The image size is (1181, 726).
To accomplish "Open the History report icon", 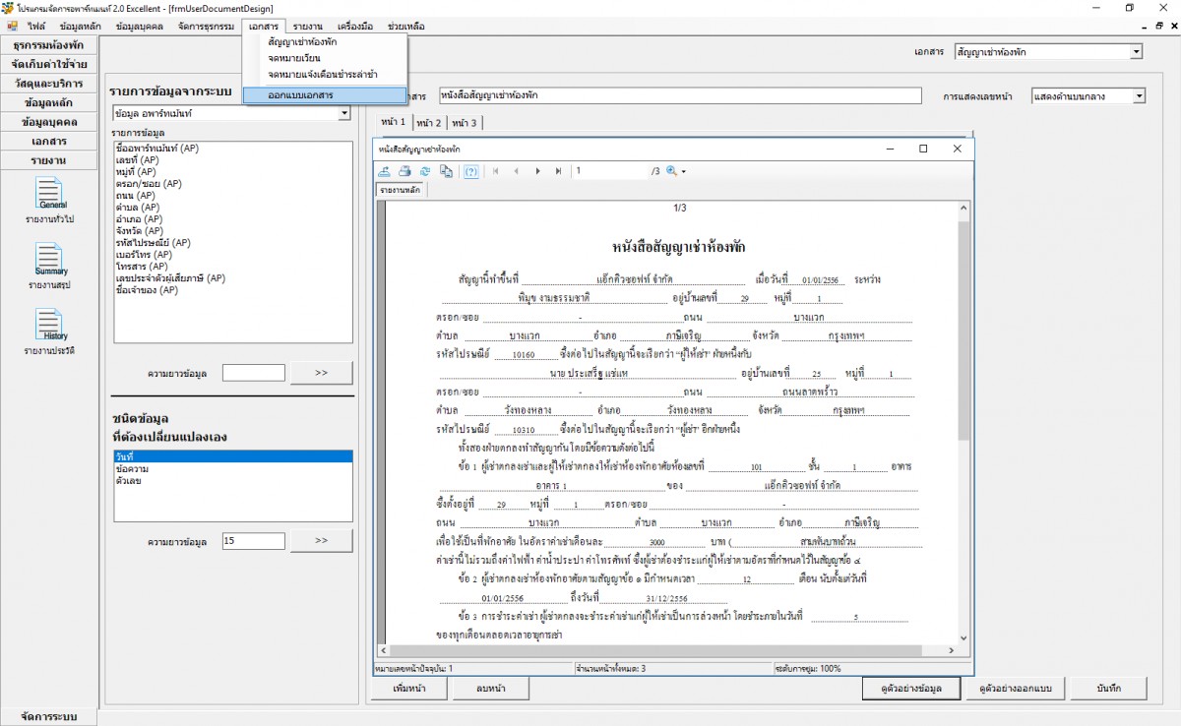I will (x=51, y=326).
